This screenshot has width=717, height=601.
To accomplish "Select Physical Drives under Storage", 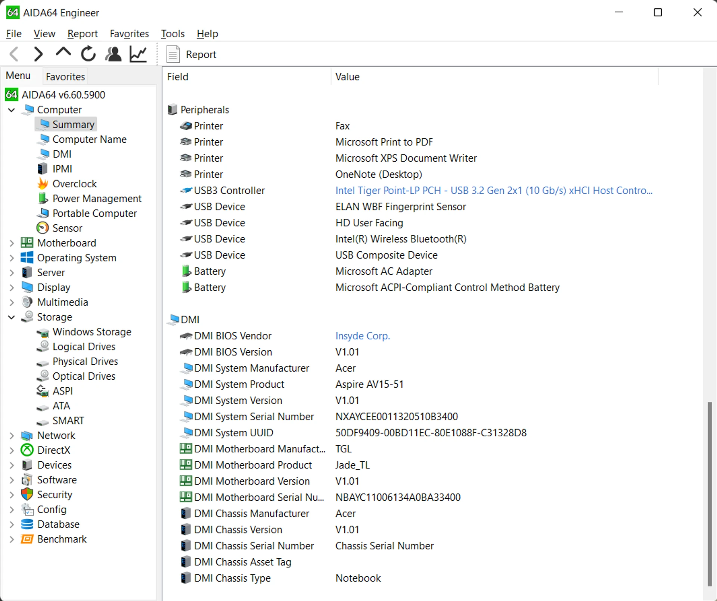I will click(85, 361).
